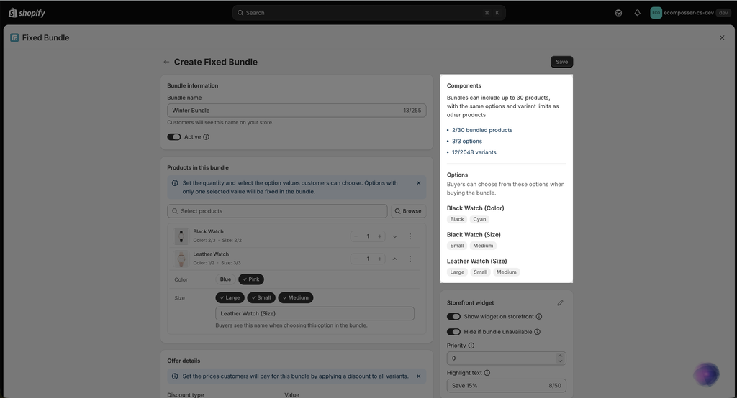This screenshot has width=737, height=398.
Task: Open the purple chat assistant bubble
Action: coord(707,374)
